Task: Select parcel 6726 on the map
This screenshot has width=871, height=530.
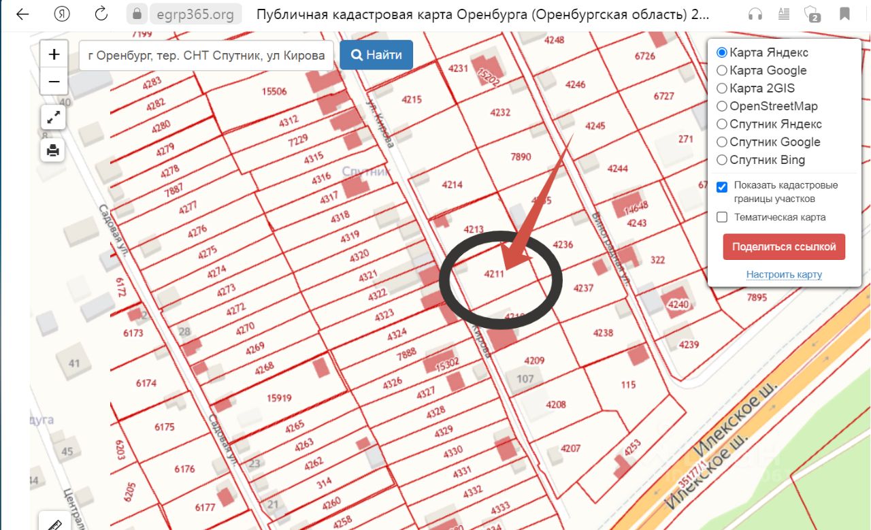Action: pos(644,56)
